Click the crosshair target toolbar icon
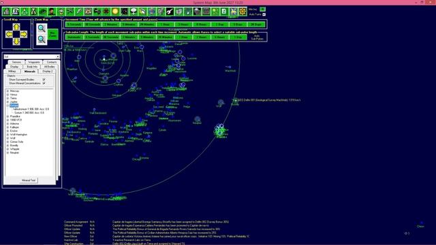Image resolution: width=436 pixels, height=245 pixels. click(106, 12)
